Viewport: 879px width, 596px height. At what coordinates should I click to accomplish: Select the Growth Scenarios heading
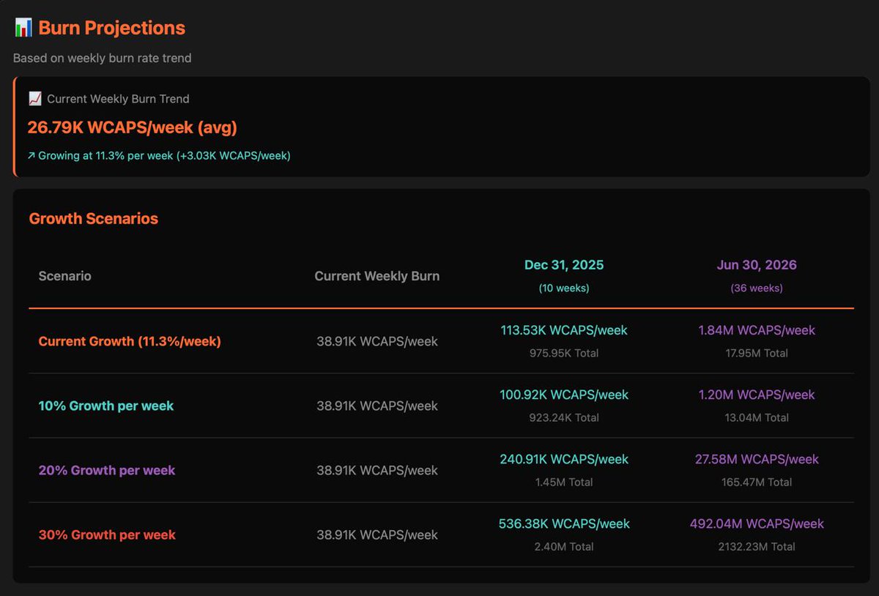pyautogui.click(x=94, y=218)
